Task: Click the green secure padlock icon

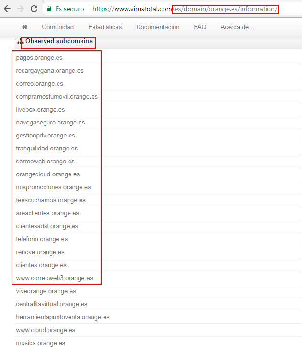Action: click(x=49, y=9)
